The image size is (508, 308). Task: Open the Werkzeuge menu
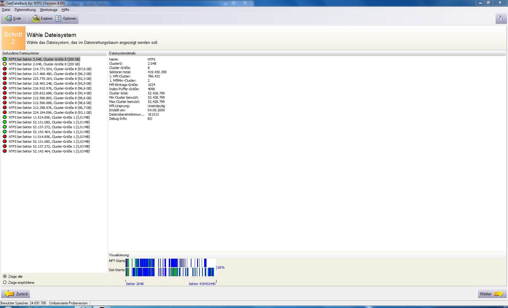coord(49,10)
